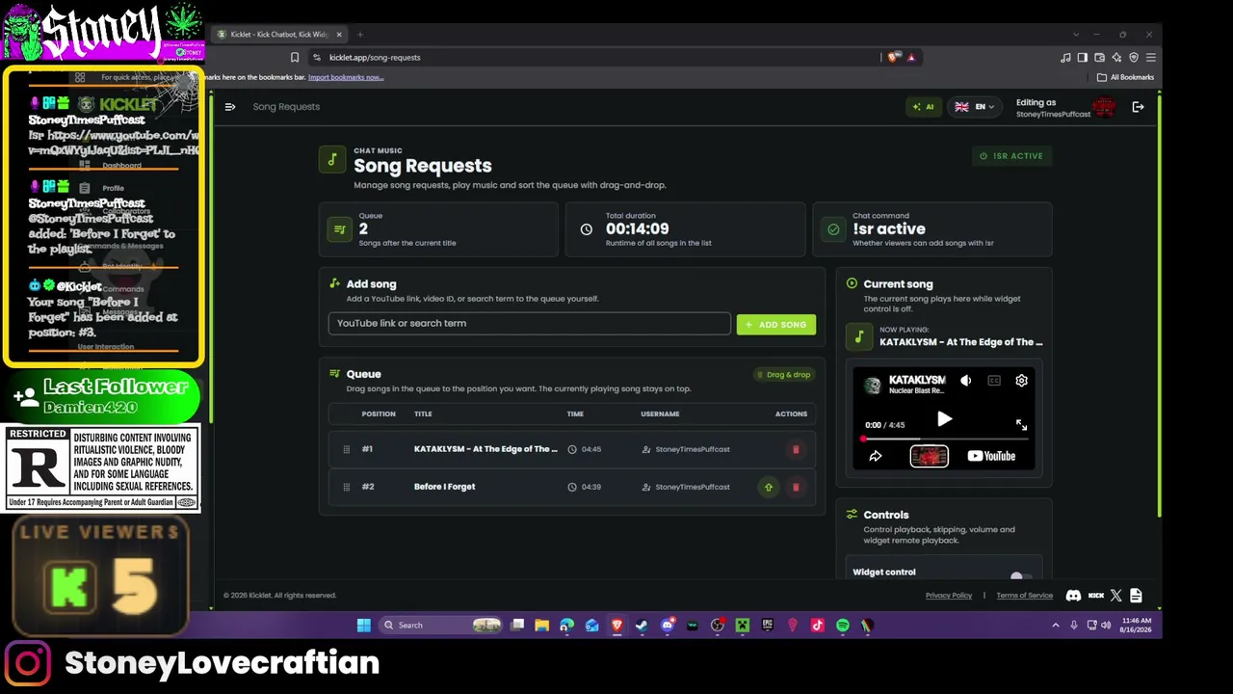Image resolution: width=1233 pixels, height=694 pixels.
Task: Click the StoneyTimesPuffcast profile avatar
Action: point(1104,107)
